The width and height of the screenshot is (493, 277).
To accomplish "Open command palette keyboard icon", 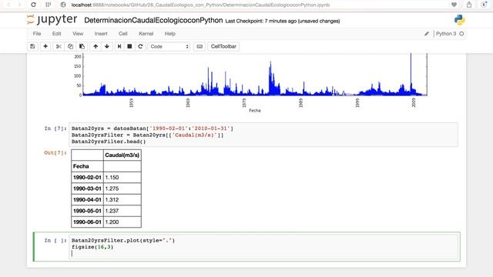I will point(200,46).
